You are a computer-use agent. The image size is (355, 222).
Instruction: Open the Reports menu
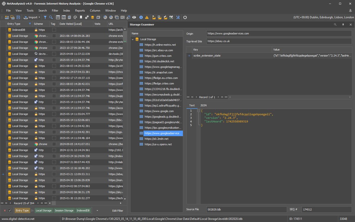point(80,10)
